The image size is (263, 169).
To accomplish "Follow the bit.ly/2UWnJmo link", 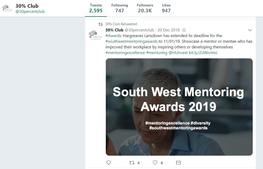I will click(203, 53).
